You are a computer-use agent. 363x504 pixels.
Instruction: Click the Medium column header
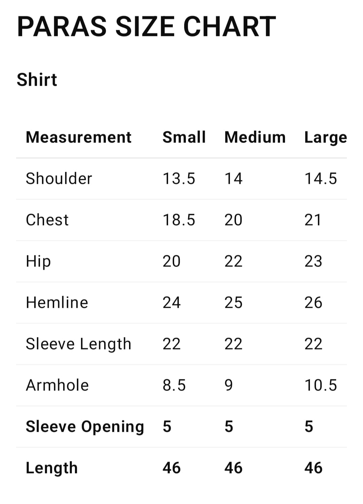(x=255, y=137)
